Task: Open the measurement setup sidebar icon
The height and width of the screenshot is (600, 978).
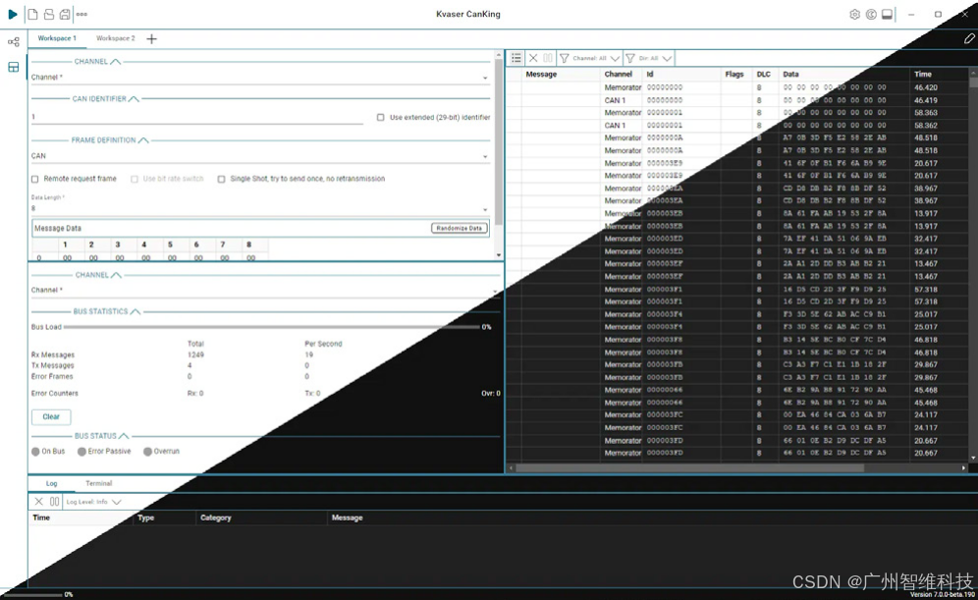Action: point(14,42)
